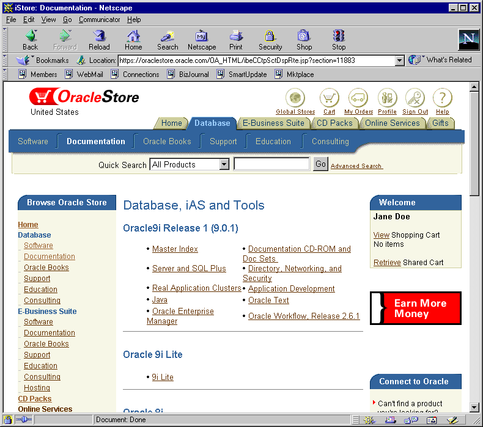Click the Stop traffic-light icon
483x427 pixels.
point(339,35)
